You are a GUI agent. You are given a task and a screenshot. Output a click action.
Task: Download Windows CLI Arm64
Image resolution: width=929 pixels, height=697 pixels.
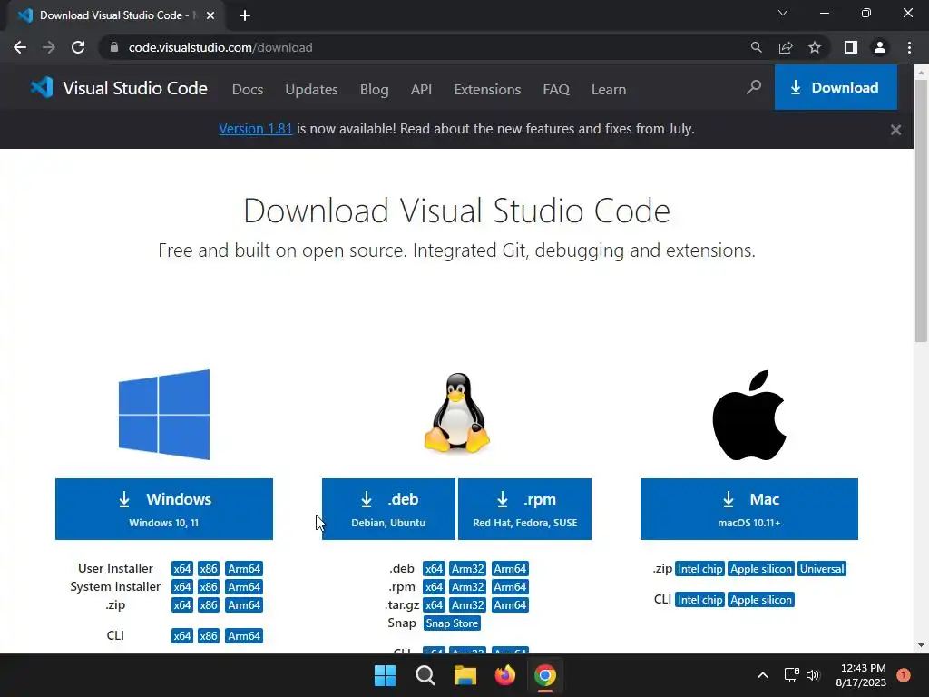244,636
